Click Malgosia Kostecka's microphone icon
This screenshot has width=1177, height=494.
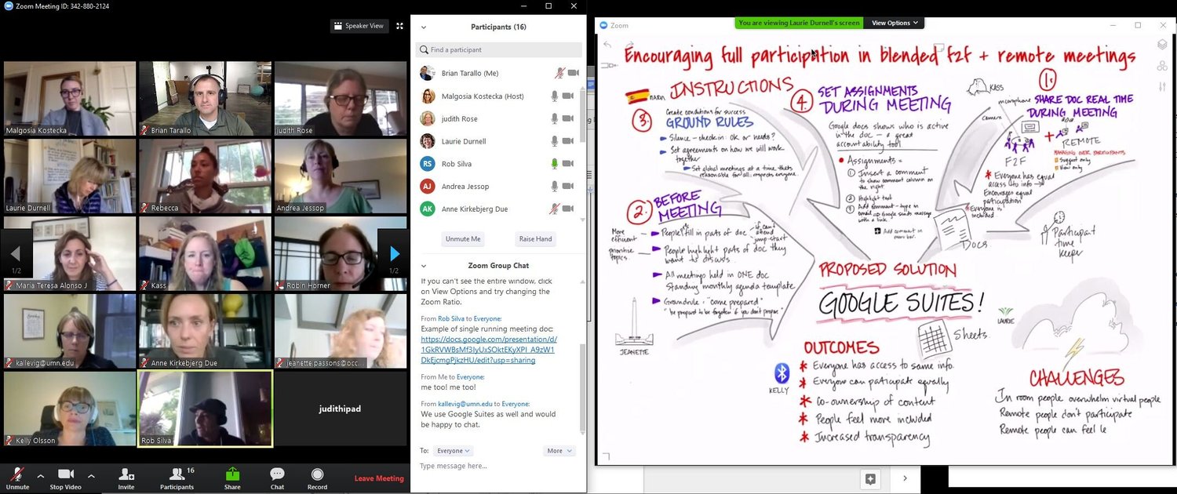[555, 96]
